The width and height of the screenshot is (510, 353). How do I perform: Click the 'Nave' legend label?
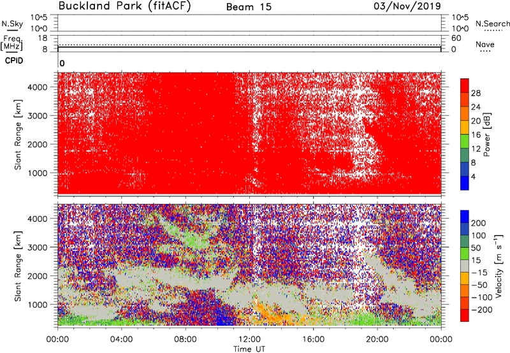click(485, 44)
